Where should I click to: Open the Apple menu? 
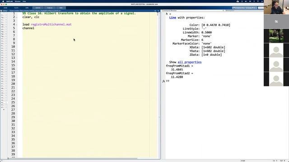pyautogui.click(x=3, y=1)
